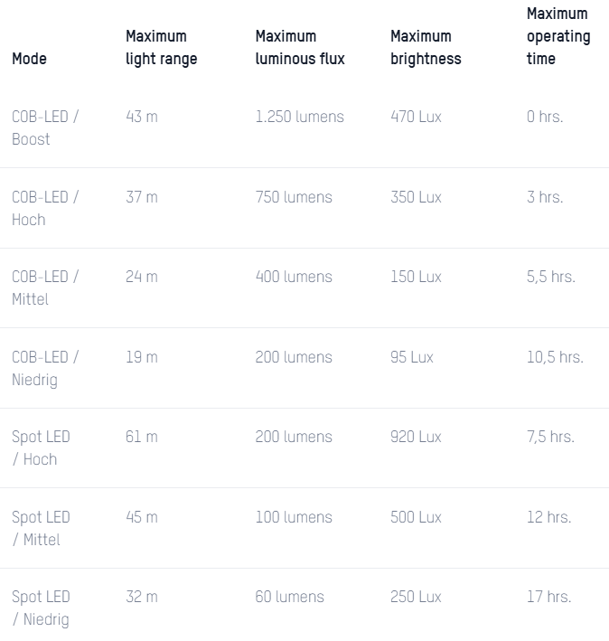Select the Maximum light range header
Viewport: 609px width, 641px height.
click(162, 47)
